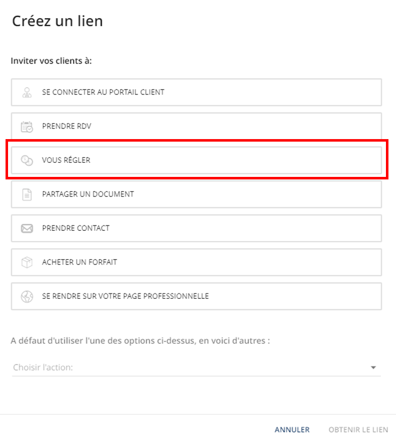Click the Inviter vos clients à label
The width and height of the screenshot is (396, 442).
coord(51,61)
